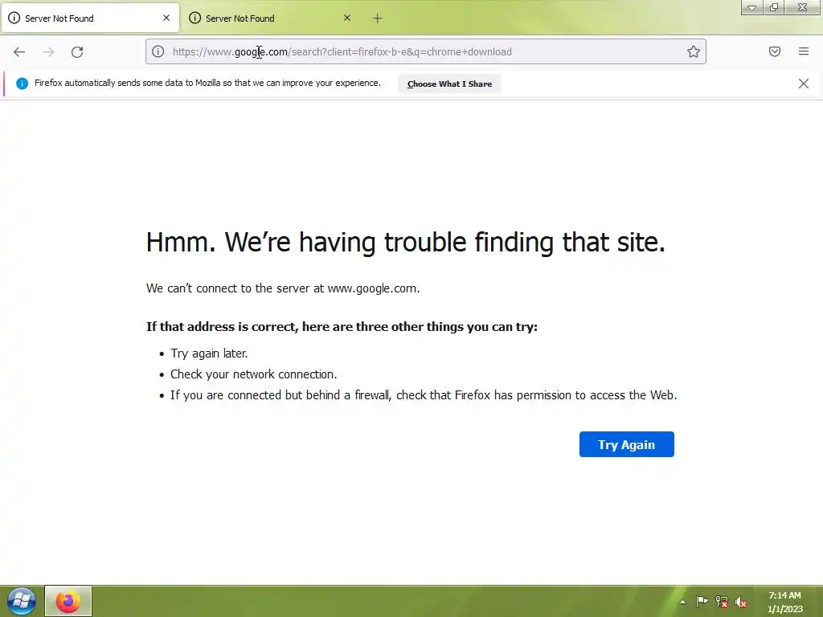Click the muted volume tray icon
This screenshot has width=823, height=617.
pyautogui.click(x=740, y=602)
